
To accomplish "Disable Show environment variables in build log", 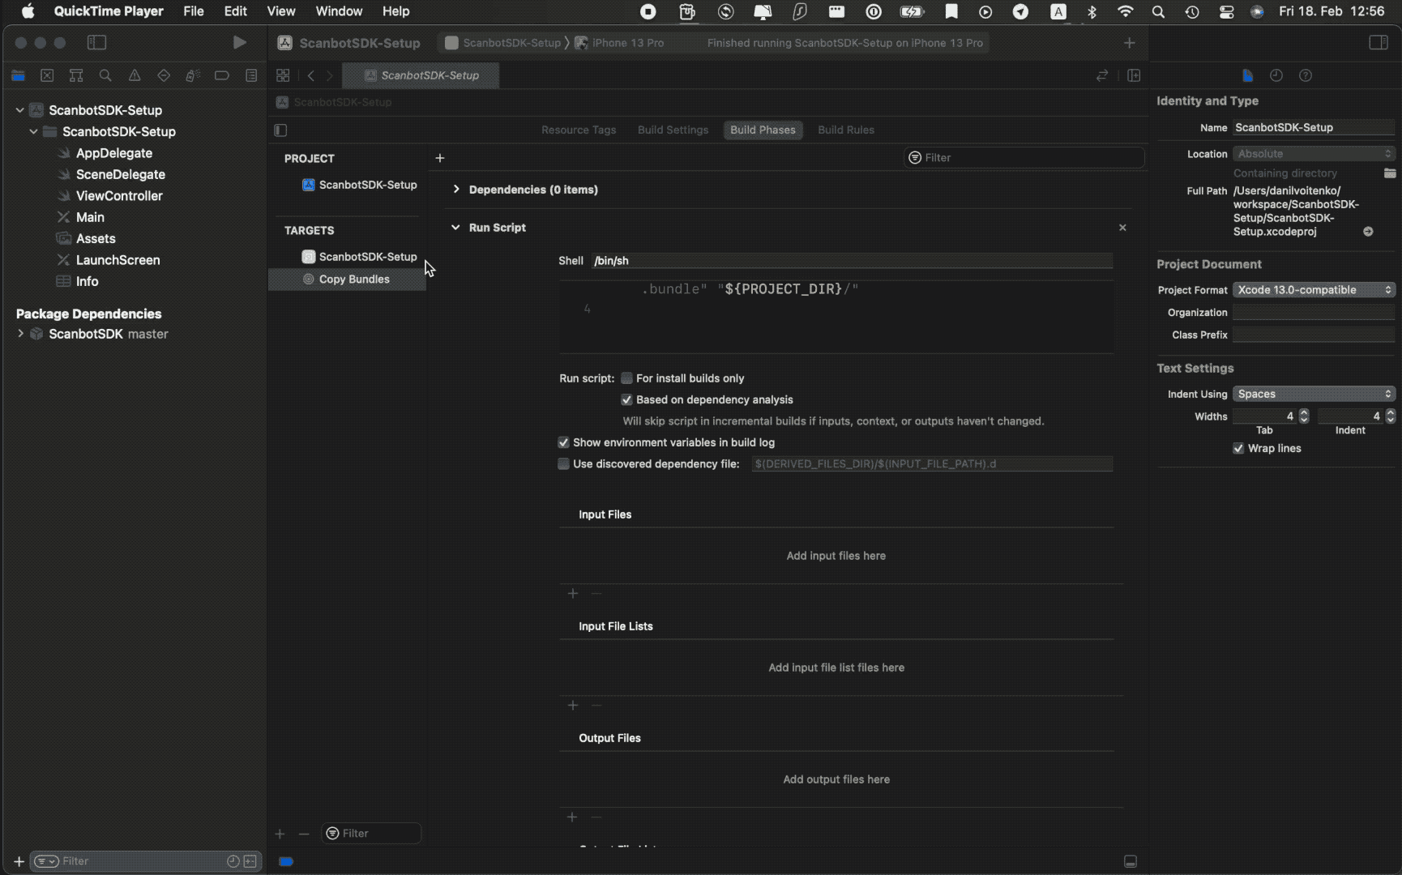I will pos(563,442).
